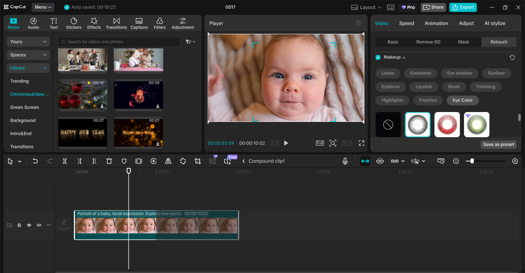Select the green Eye Color swatch thumbnail
Viewport: 525px width, 273px height.
point(476,124)
